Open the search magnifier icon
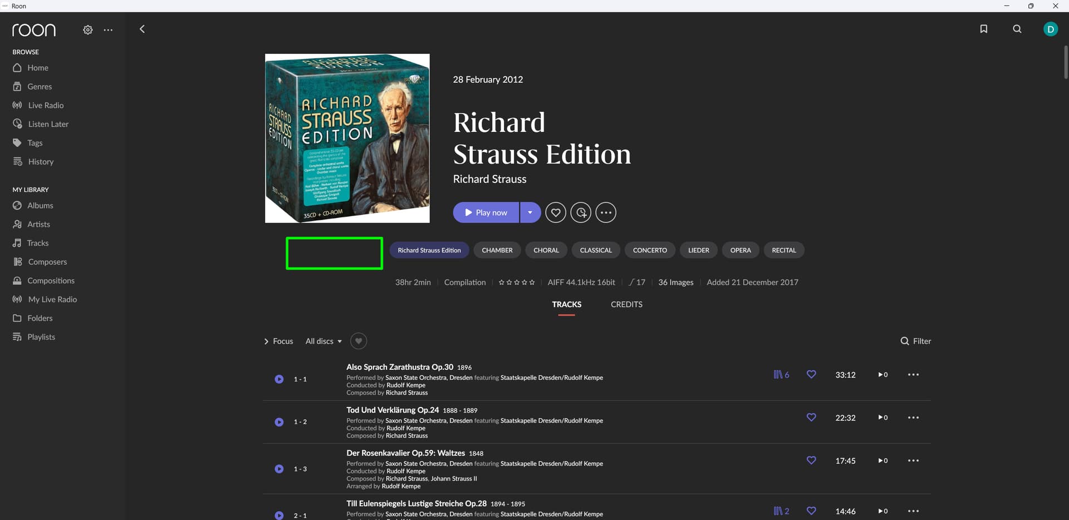The width and height of the screenshot is (1069, 520). [x=1017, y=29]
